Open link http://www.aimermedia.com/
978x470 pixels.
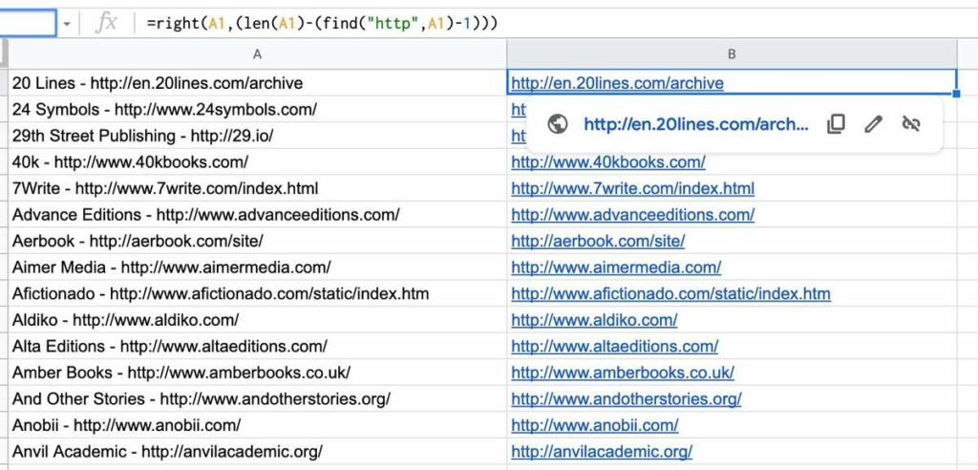pos(616,267)
